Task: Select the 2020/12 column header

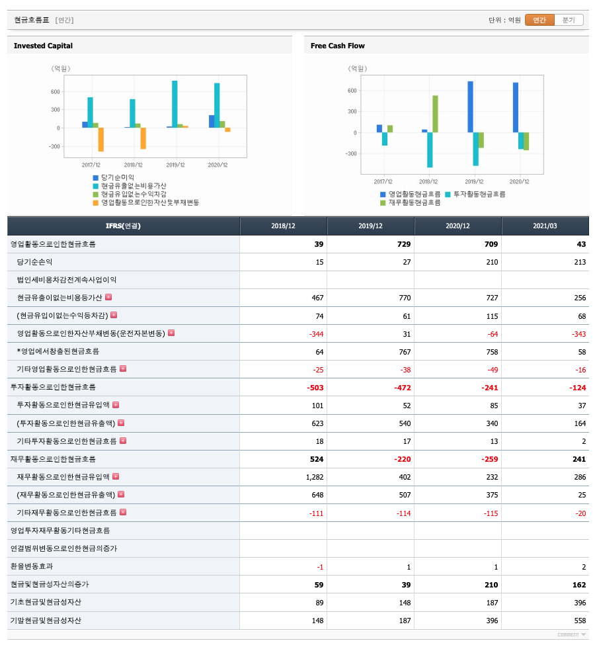Action: [457, 226]
